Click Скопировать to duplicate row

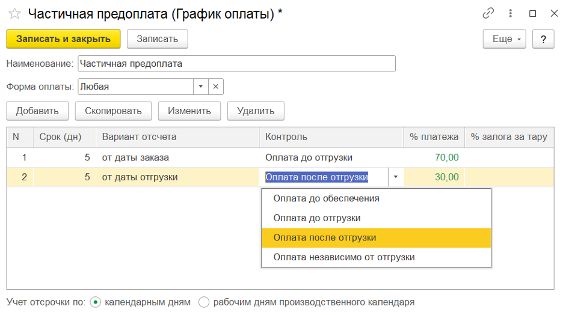click(113, 111)
